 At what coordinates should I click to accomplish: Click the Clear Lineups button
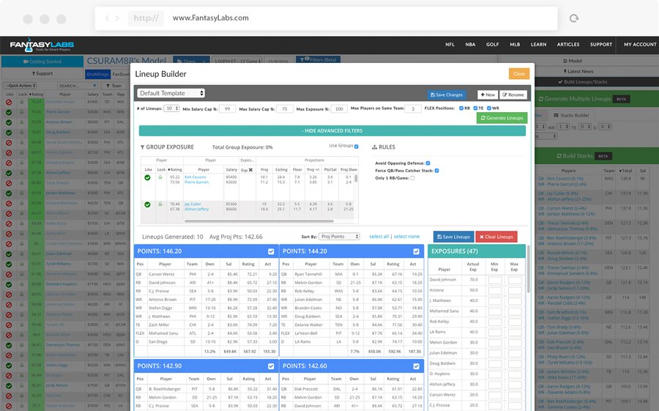point(496,237)
